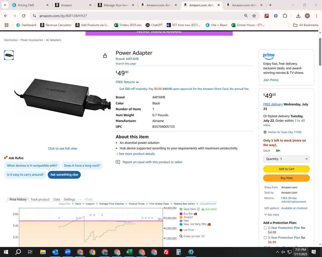Screen dimensions: 322x257
Task: Click the report issue speech bubble icon
Action: tap(118, 162)
